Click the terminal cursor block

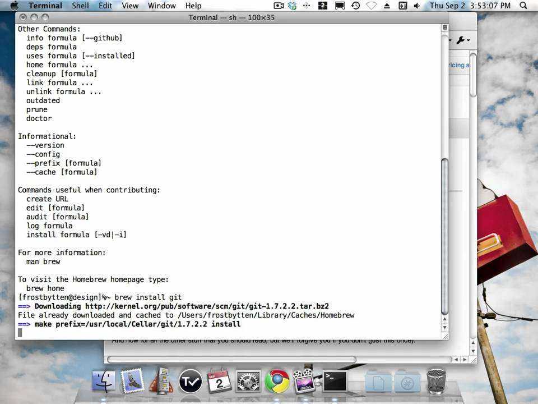coord(20,333)
